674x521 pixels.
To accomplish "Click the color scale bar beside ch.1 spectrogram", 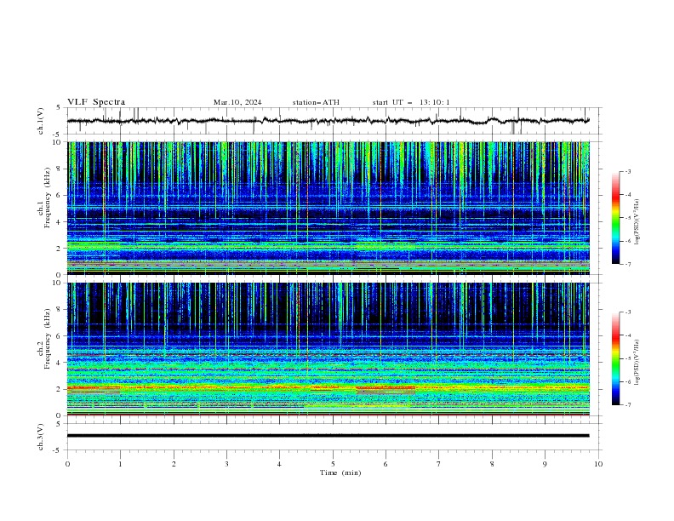I will [616, 217].
